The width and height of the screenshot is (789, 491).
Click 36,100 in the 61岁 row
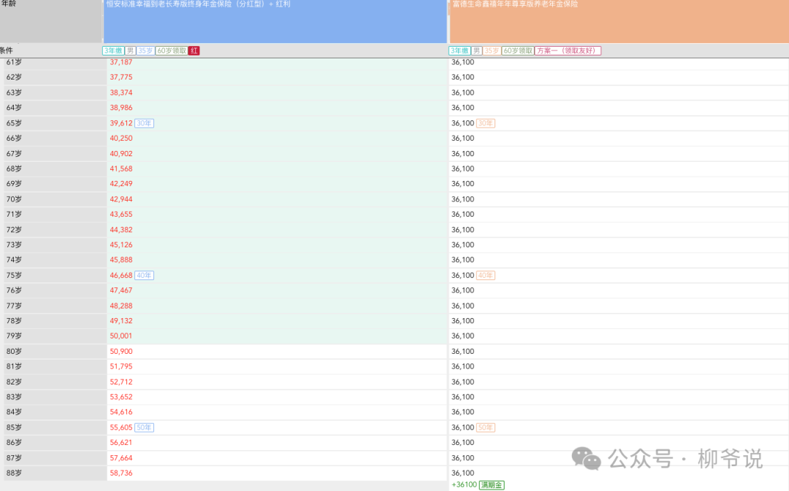click(463, 62)
